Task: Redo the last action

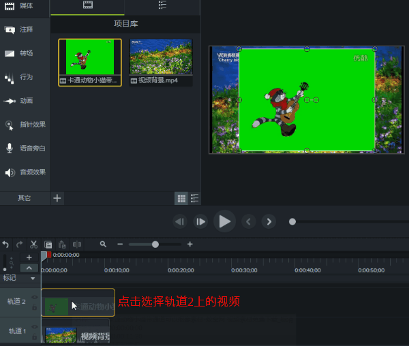Action: coord(19,245)
